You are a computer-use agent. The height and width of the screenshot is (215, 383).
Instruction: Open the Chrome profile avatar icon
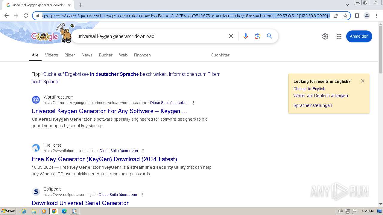[x=367, y=16]
